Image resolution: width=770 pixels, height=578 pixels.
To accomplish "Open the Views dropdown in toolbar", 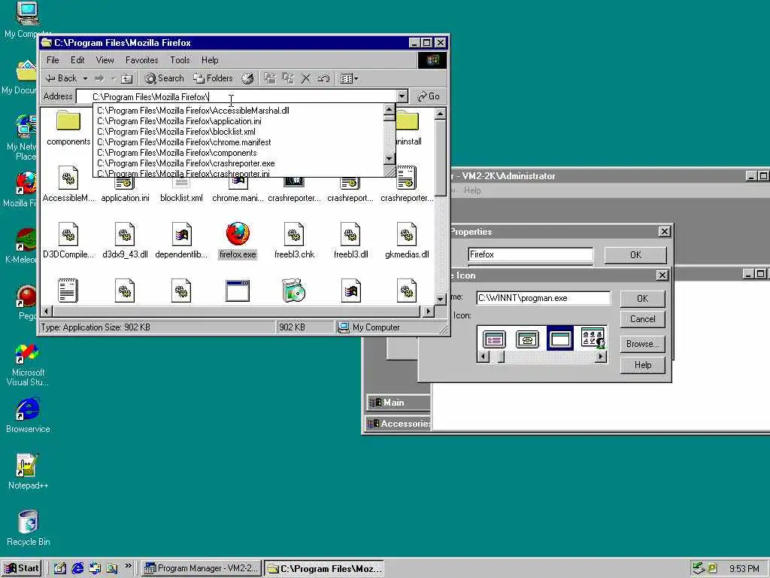I will pyautogui.click(x=349, y=78).
